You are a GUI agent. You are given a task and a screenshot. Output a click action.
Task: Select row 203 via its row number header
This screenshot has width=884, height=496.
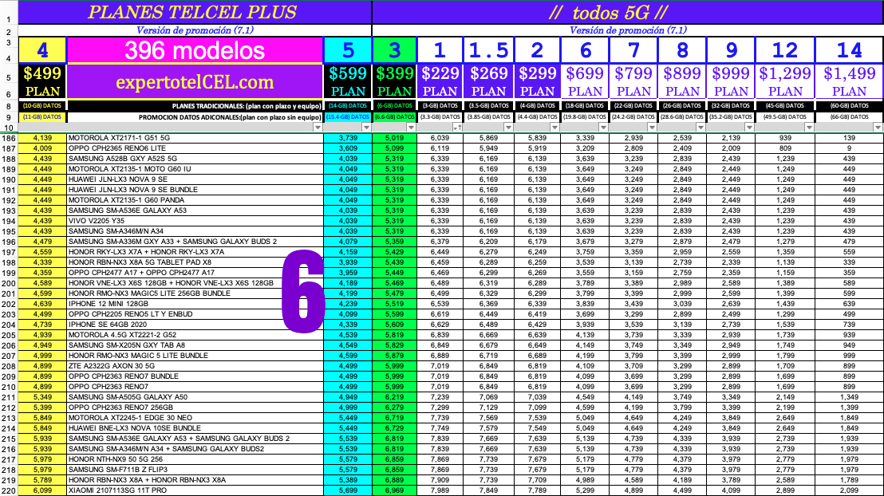pos(9,314)
